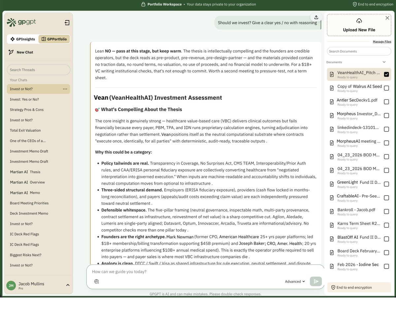The image size is (396, 314).
Task: Check the BlastOff AI Fund II checkbox
Action: point(386,239)
